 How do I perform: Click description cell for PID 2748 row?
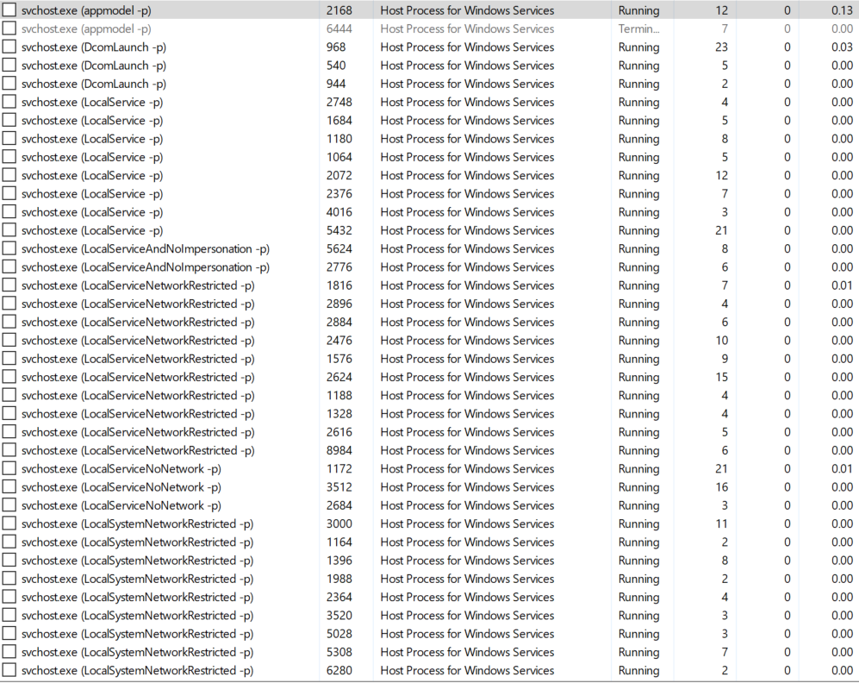point(467,102)
